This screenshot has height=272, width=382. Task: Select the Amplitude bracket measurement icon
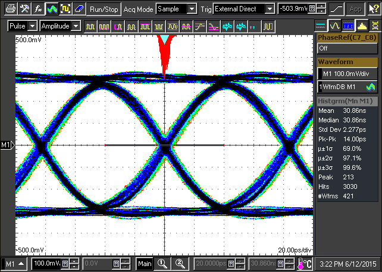point(118,26)
